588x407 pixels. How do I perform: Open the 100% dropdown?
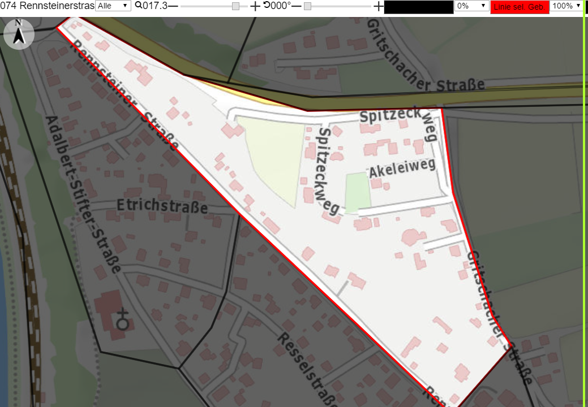(x=566, y=6)
